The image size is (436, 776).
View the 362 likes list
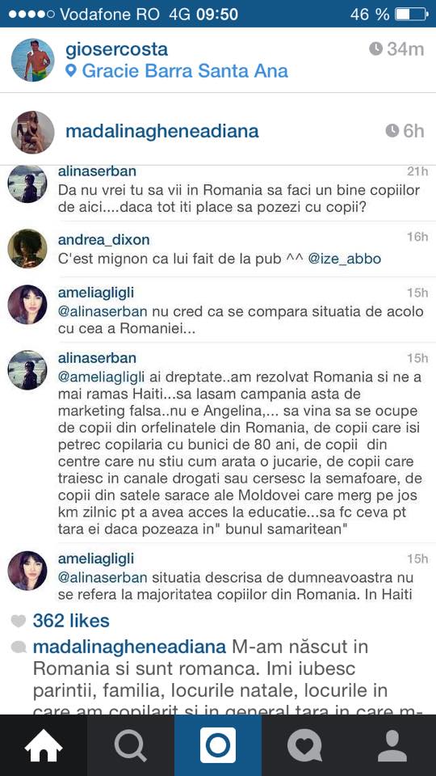pyautogui.click(x=71, y=621)
